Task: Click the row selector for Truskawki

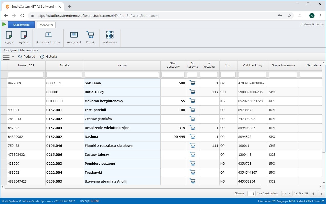Action: pos(4,172)
